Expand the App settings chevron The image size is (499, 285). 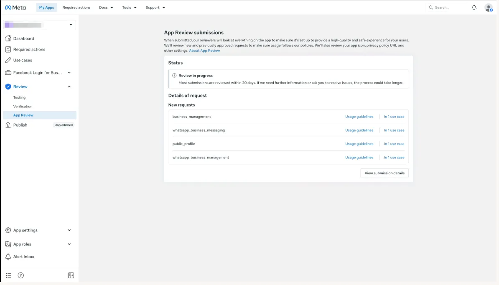pyautogui.click(x=69, y=230)
